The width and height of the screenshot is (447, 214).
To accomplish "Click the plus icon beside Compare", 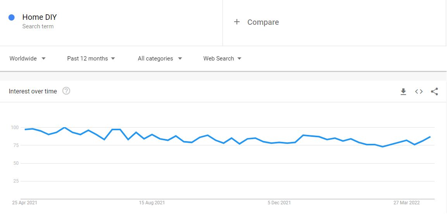I will tap(237, 22).
